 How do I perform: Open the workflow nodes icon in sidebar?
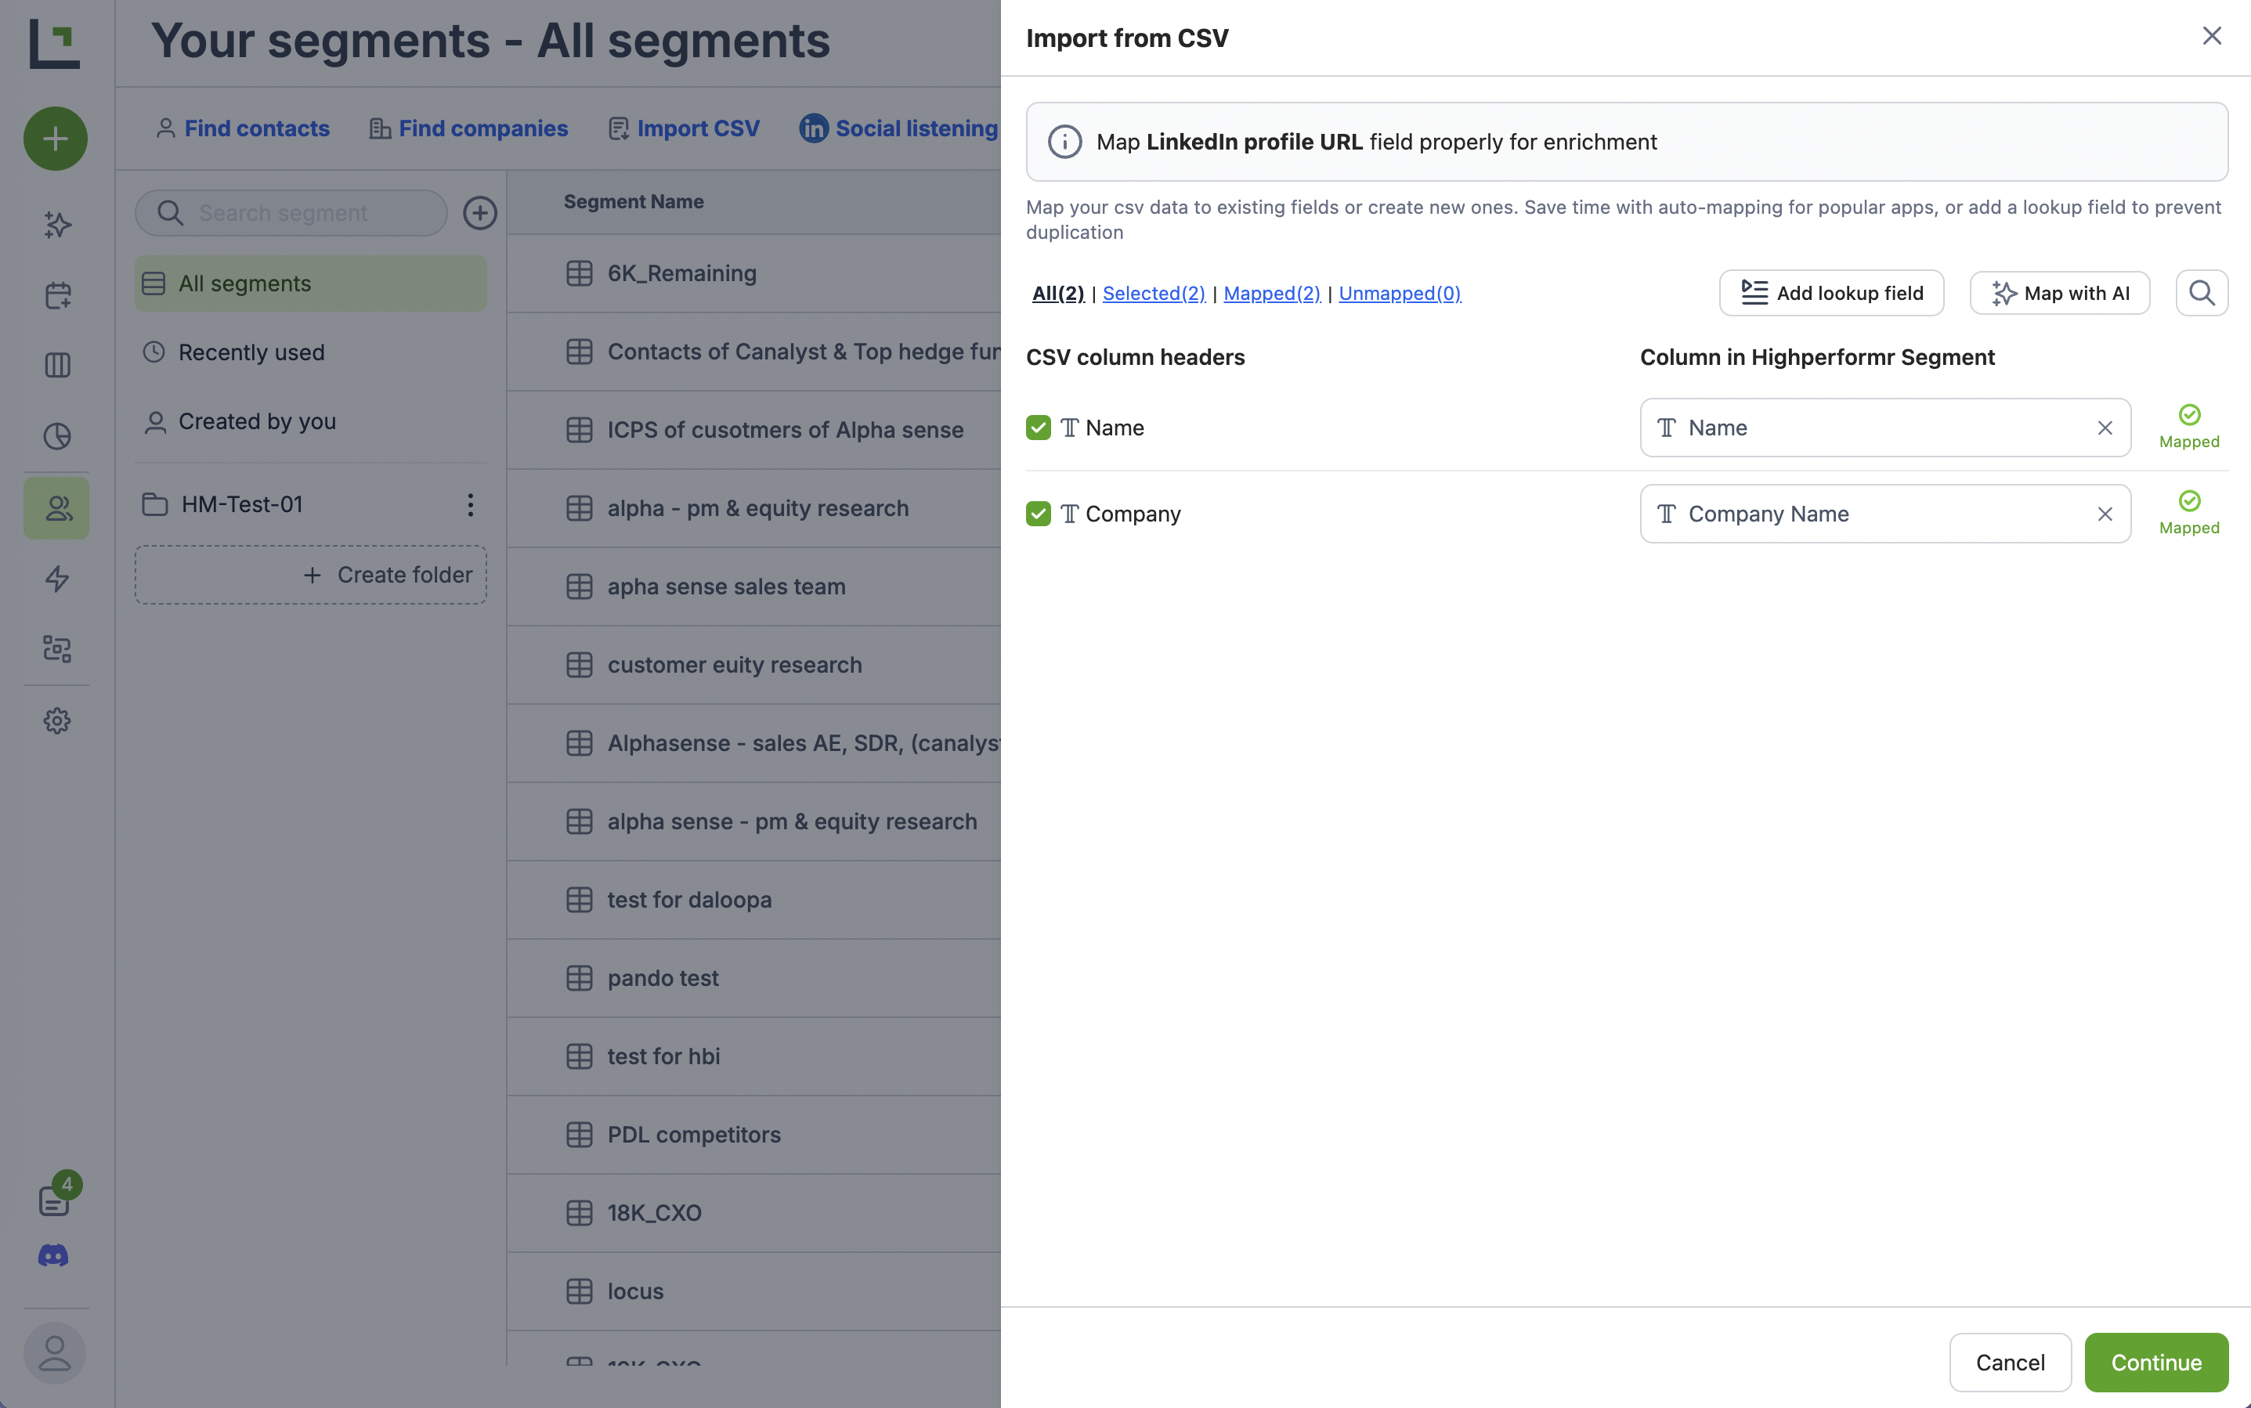coord(58,649)
